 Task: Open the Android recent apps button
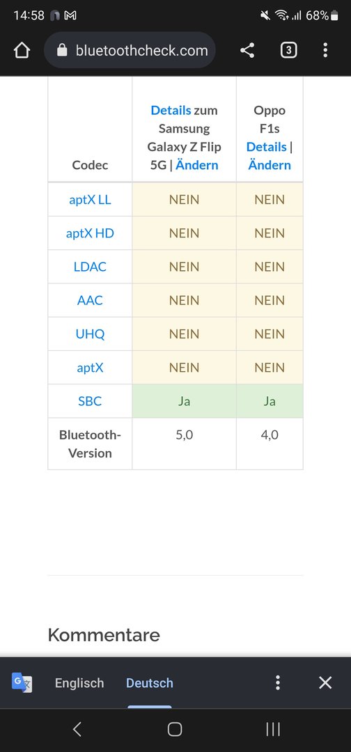(x=273, y=730)
